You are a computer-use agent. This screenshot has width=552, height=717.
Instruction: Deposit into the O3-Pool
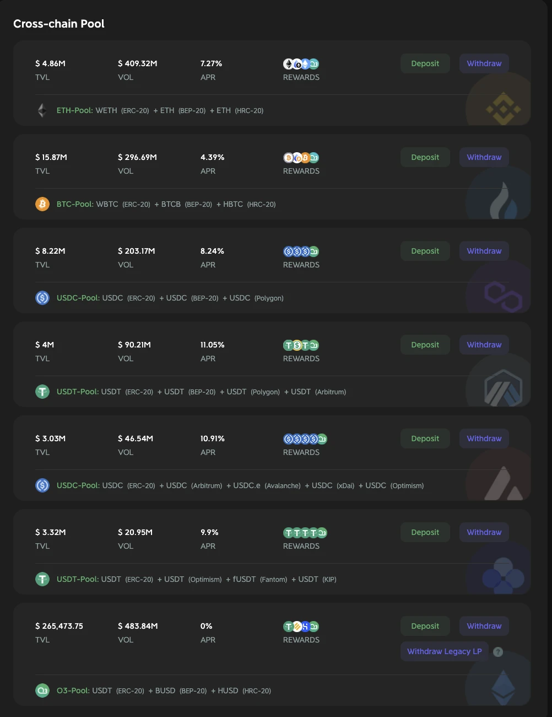pos(425,626)
